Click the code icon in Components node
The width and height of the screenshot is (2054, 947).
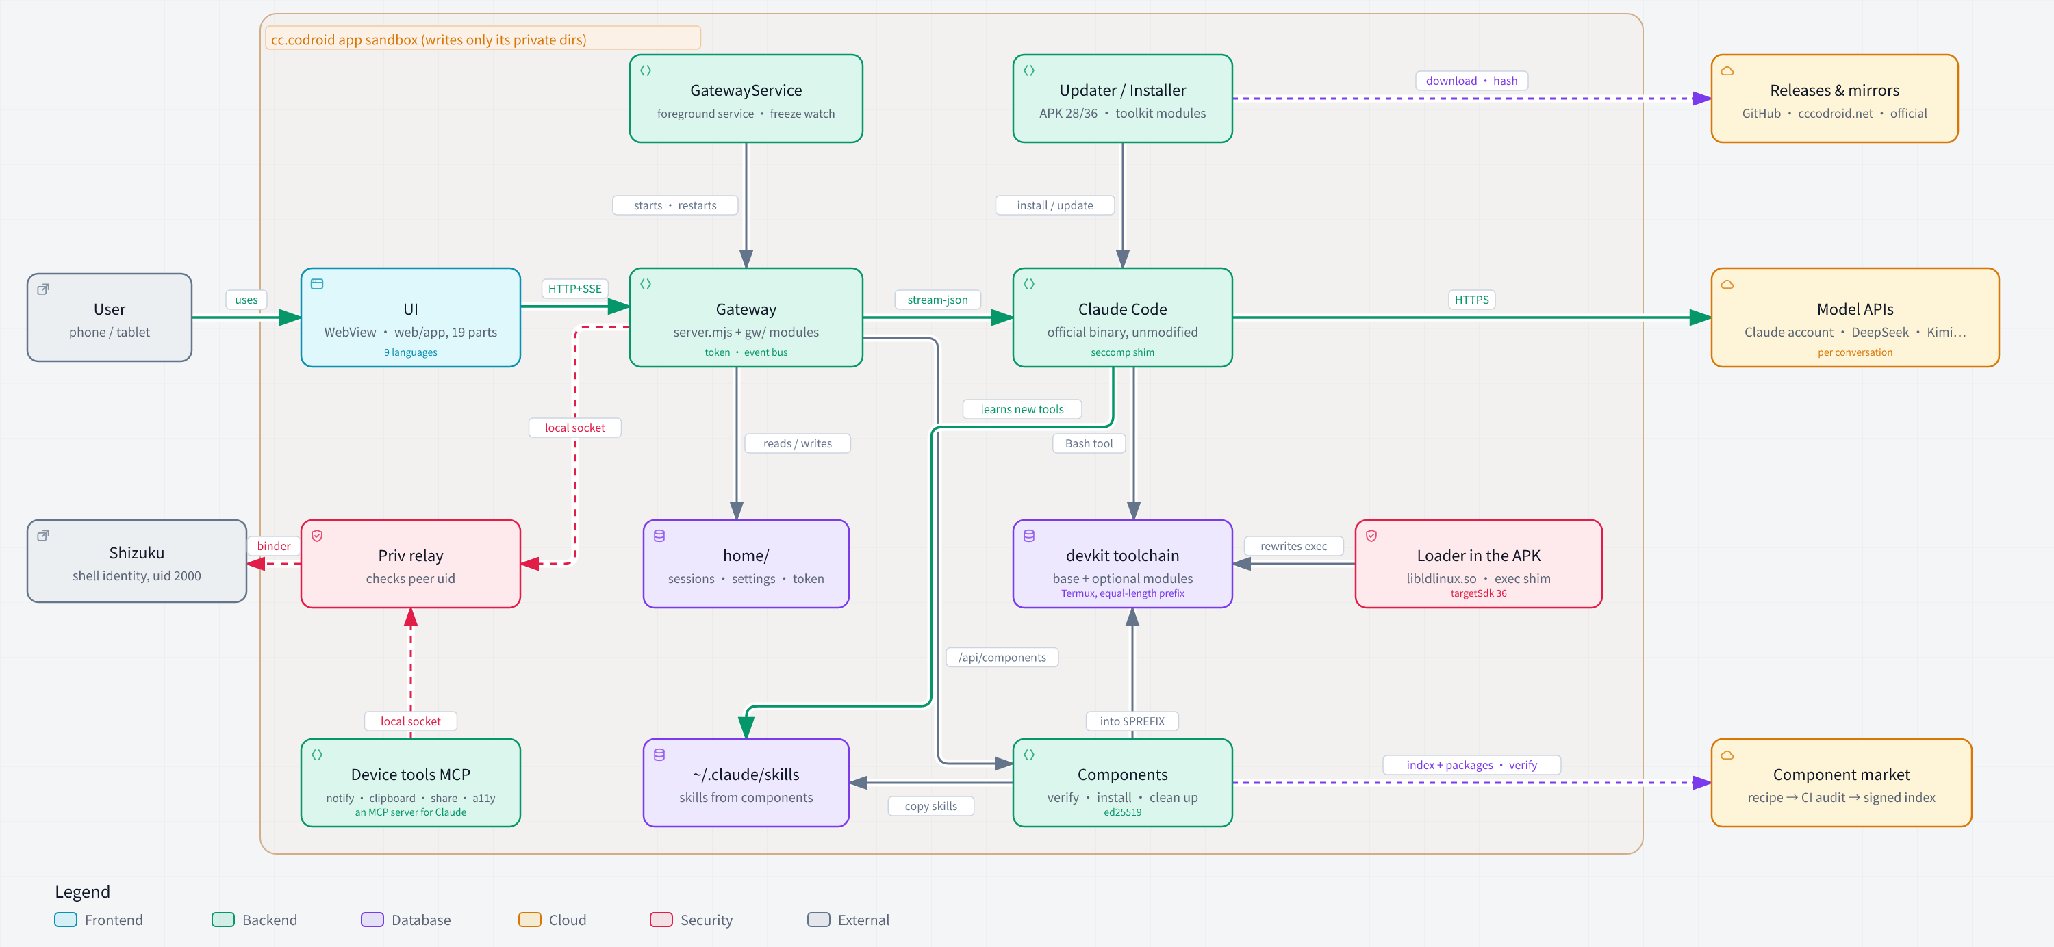(x=1029, y=755)
